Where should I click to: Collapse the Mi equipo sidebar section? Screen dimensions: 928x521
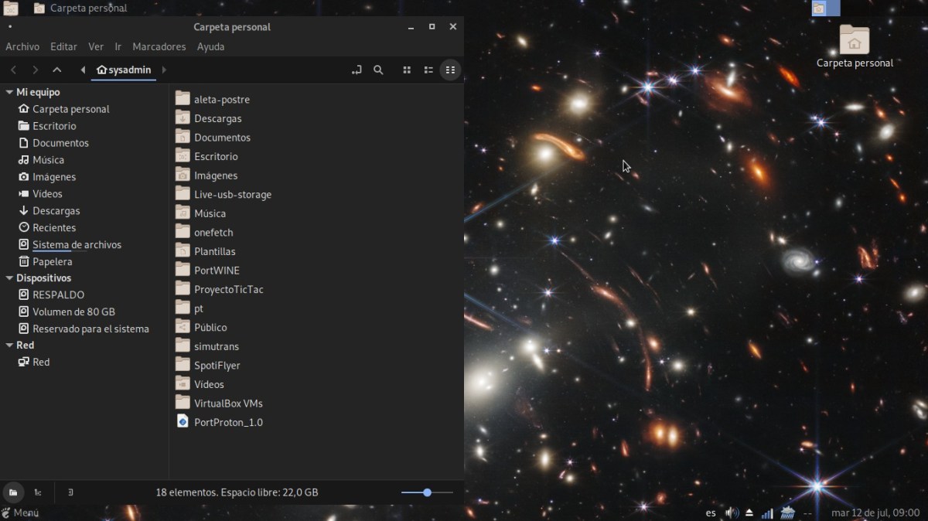[x=9, y=92]
